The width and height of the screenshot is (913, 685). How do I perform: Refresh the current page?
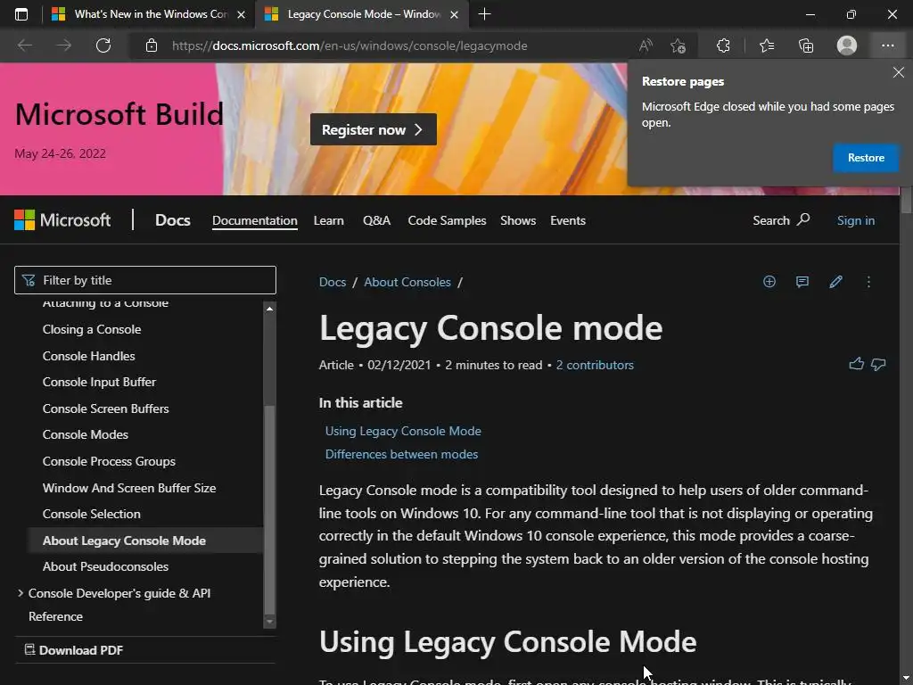coord(103,45)
